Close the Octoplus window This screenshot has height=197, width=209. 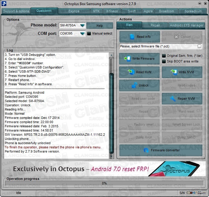[205, 4]
